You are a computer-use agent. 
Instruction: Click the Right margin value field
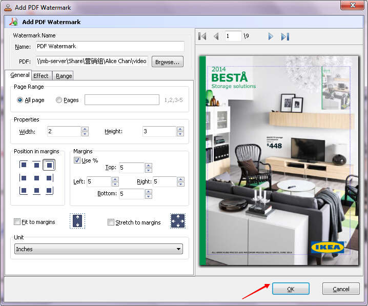165,181
